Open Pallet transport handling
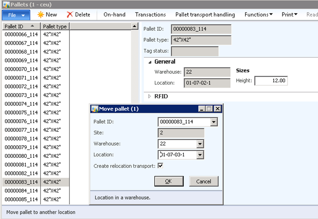 pos(205,15)
